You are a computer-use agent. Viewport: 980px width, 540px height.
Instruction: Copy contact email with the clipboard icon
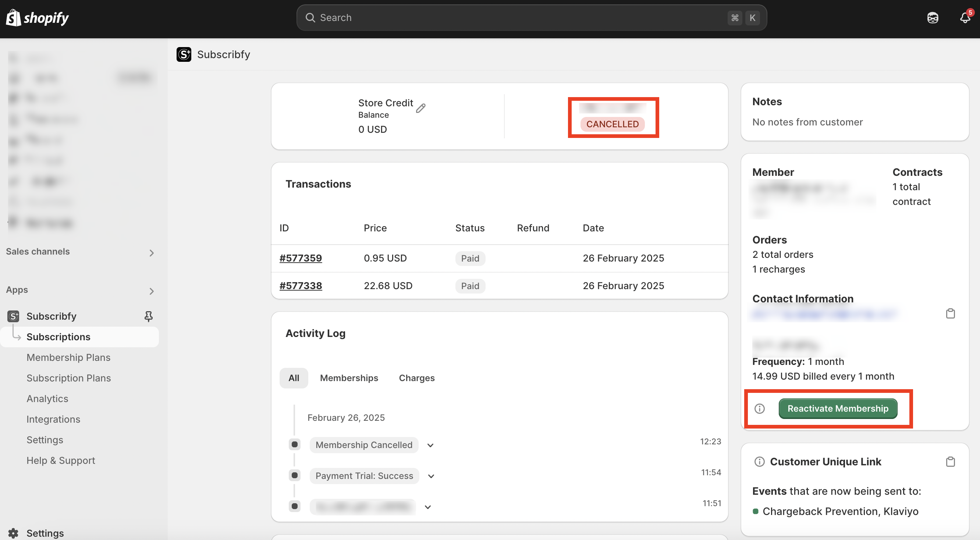pos(950,313)
